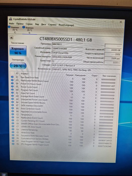Image resolution: width=132 pixels, height=176 pixels.
Task: Click status icon for Unexpected Power Loss Count
Action: click(x=13, y=99)
